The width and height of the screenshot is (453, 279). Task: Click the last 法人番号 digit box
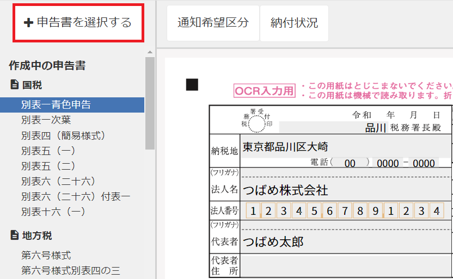point(437,210)
